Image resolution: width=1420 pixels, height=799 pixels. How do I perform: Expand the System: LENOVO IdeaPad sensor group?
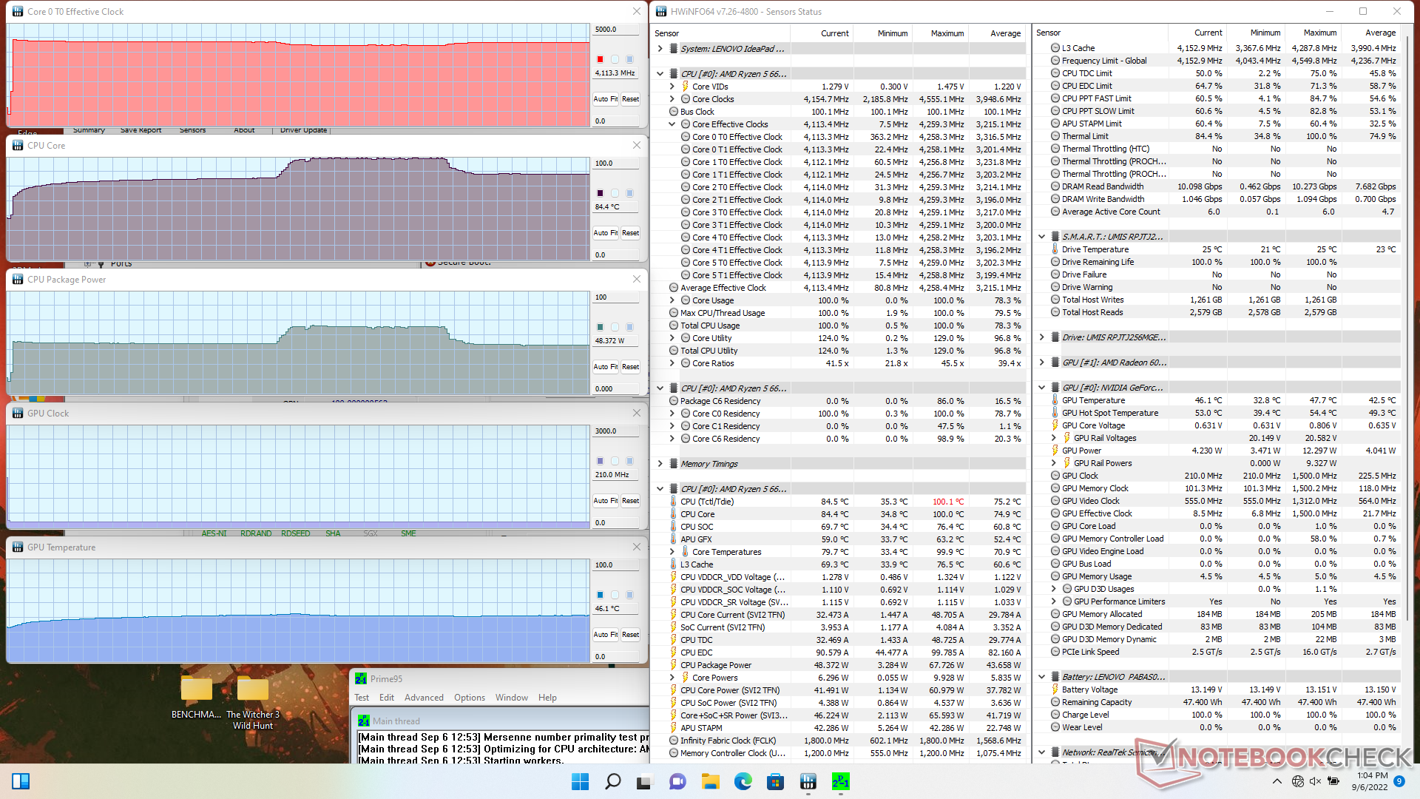click(x=660, y=49)
